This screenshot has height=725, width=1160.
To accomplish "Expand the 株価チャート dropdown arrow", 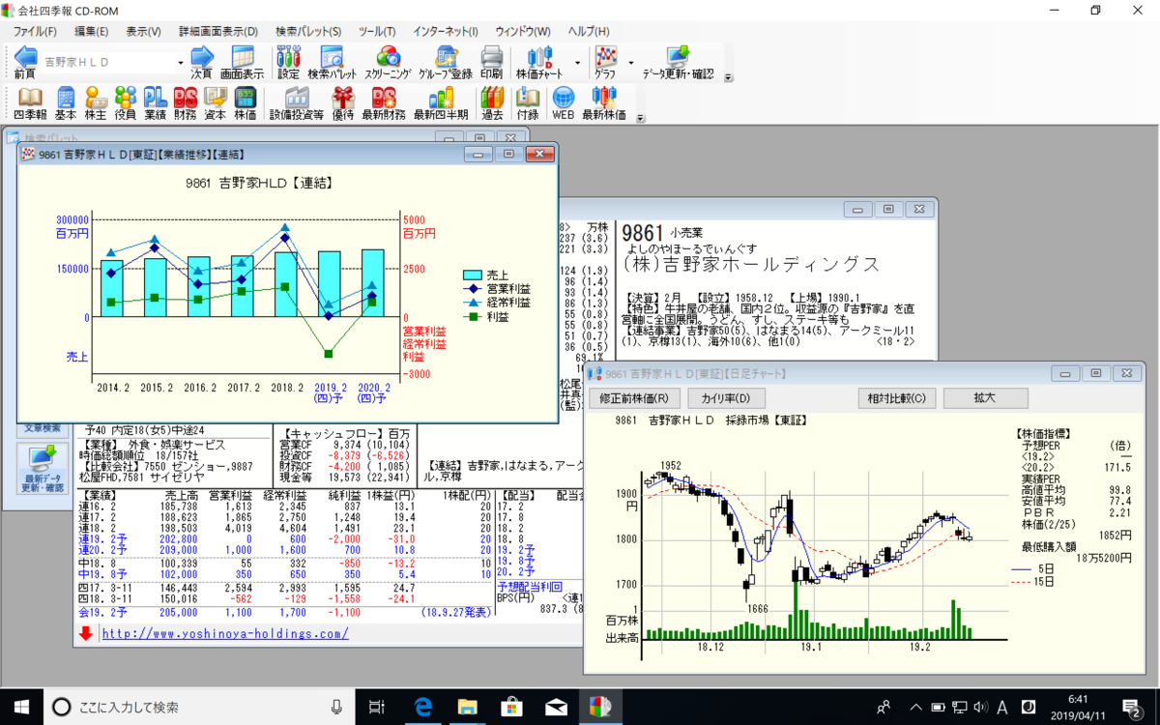I will (x=578, y=62).
